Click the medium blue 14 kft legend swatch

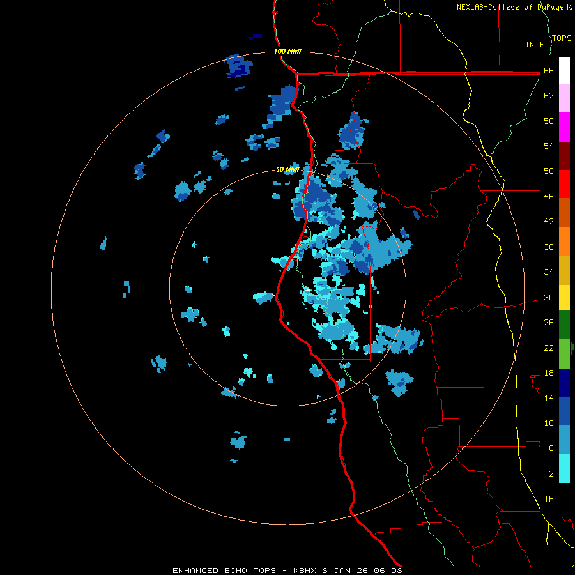point(564,411)
